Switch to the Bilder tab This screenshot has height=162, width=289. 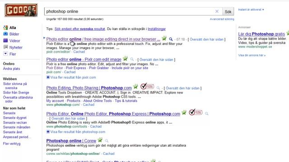pyautogui.click(x=14, y=34)
